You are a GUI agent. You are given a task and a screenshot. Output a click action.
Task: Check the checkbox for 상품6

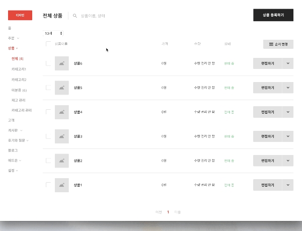point(48,63)
